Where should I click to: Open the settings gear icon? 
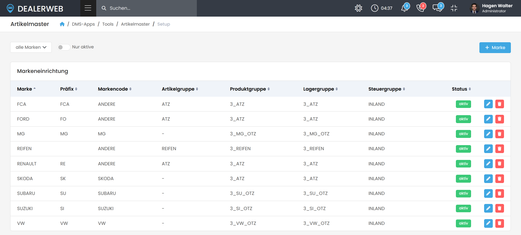coord(359,8)
